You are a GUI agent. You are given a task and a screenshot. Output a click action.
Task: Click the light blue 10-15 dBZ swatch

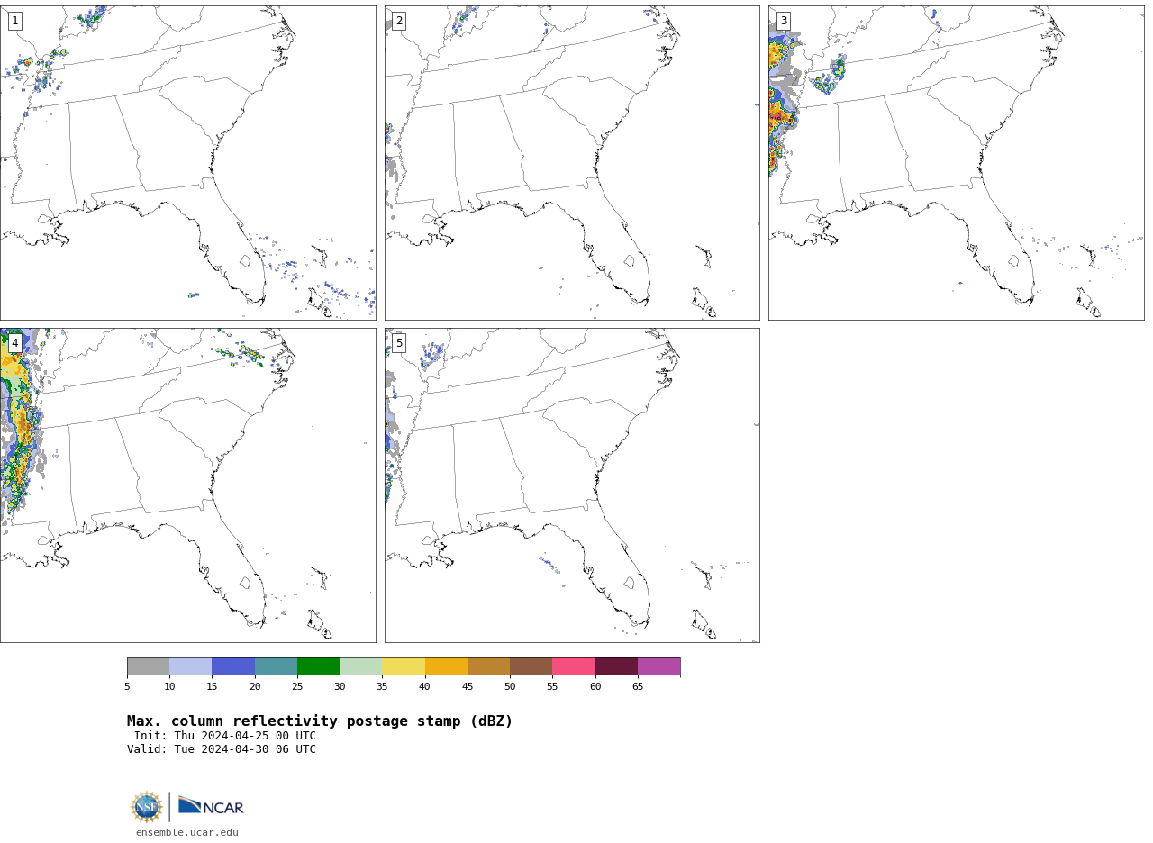tap(190, 666)
